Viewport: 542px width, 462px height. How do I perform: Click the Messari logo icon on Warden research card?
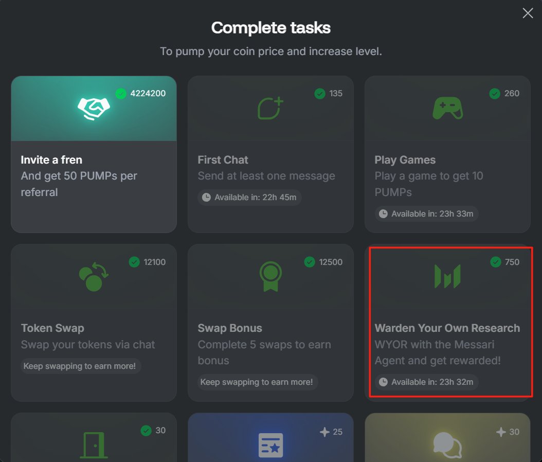pos(447,276)
